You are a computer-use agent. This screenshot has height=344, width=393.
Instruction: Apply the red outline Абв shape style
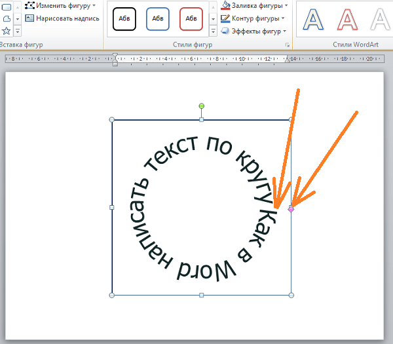(191, 19)
